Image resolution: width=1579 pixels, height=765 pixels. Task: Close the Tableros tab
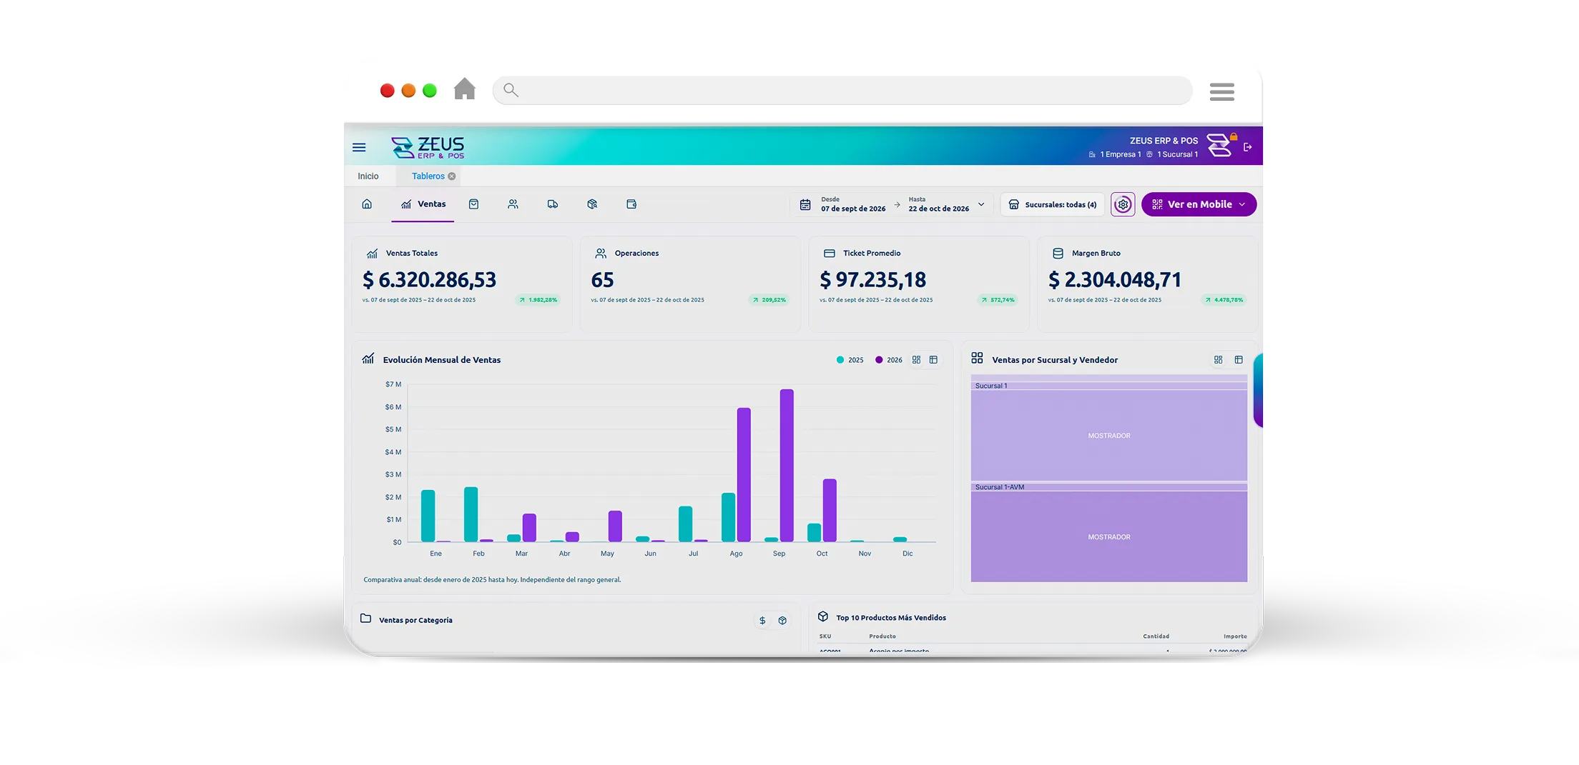(x=452, y=176)
